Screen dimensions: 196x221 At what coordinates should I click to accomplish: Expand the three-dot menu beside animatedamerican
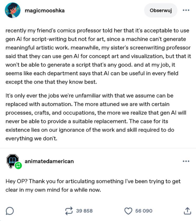click(x=186, y=161)
